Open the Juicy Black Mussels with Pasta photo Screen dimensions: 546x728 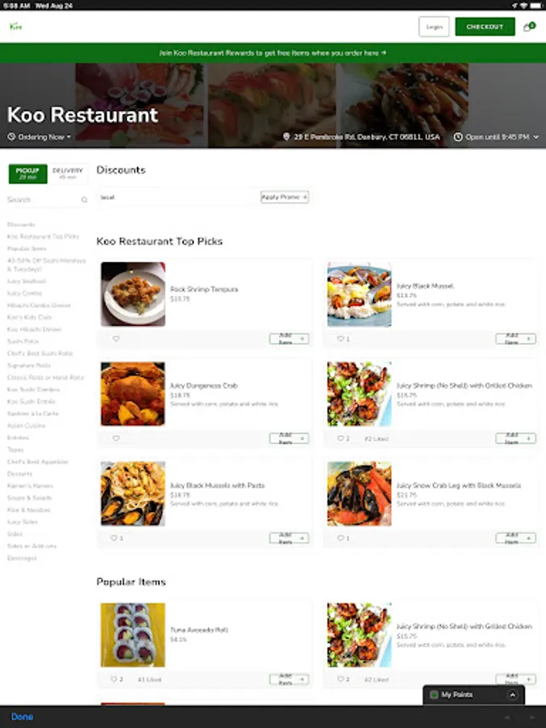coord(133,493)
